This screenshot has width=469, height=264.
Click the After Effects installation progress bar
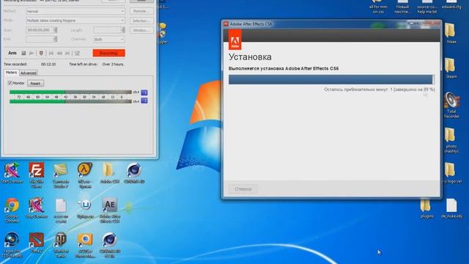coord(331,79)
